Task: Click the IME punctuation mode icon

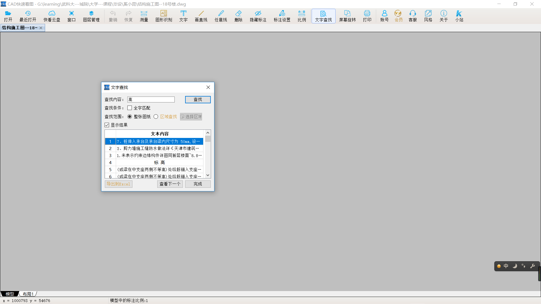Action: (524, 266)
